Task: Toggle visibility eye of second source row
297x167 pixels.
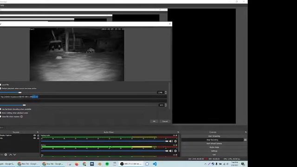Action: (34, 138)
